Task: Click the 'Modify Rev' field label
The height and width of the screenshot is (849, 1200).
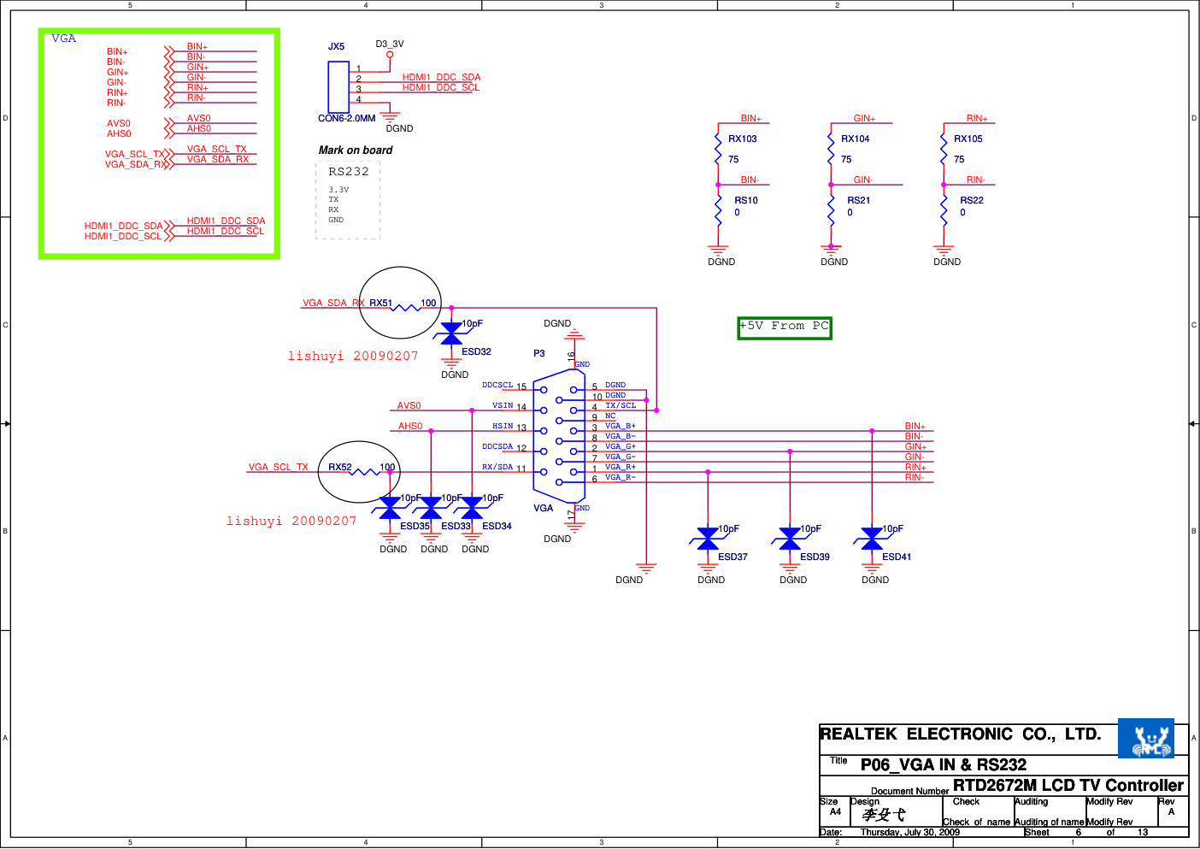Action: pyautogui.click(x=1109, y=801)
